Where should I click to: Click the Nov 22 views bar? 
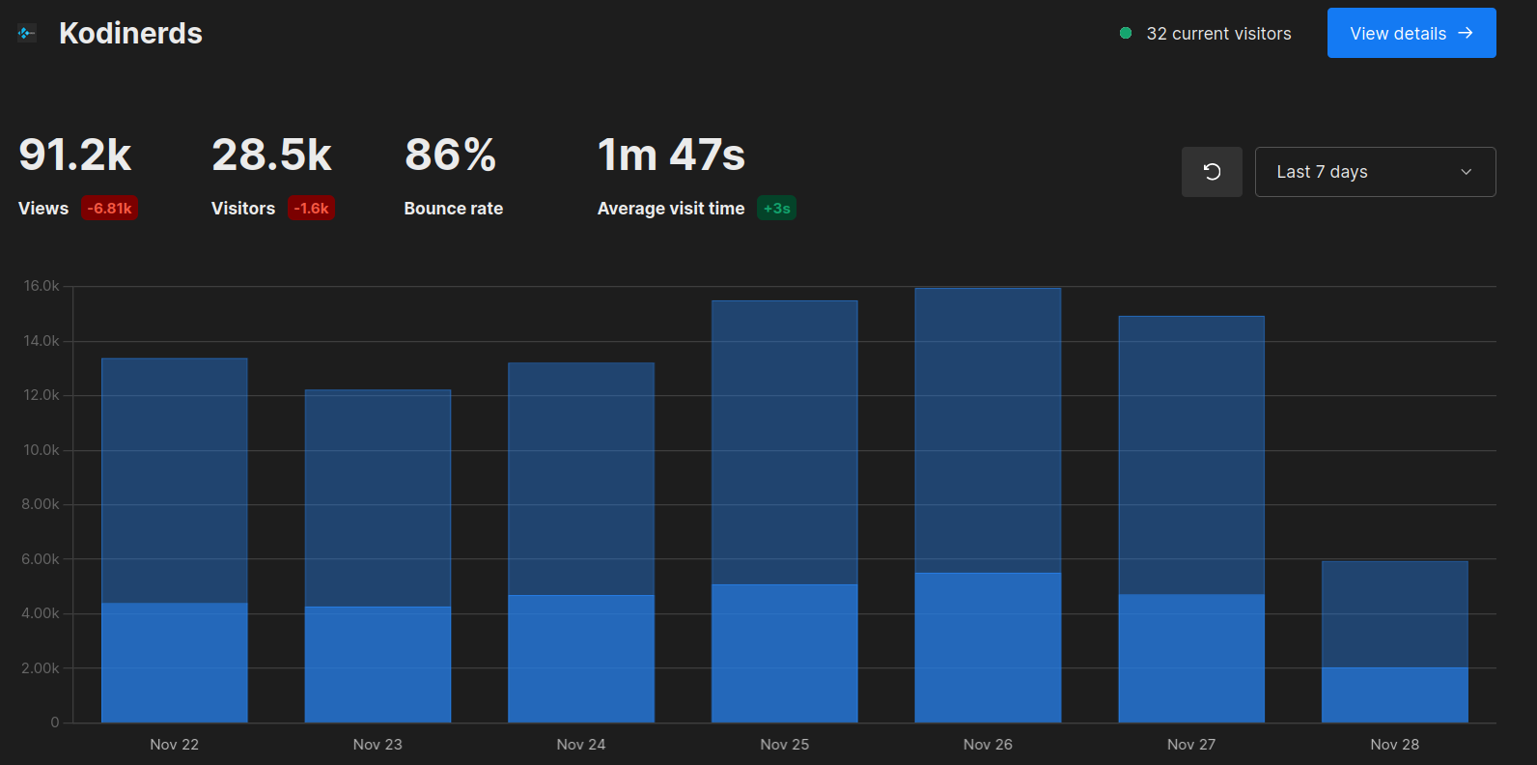click(x=175, y=481)
